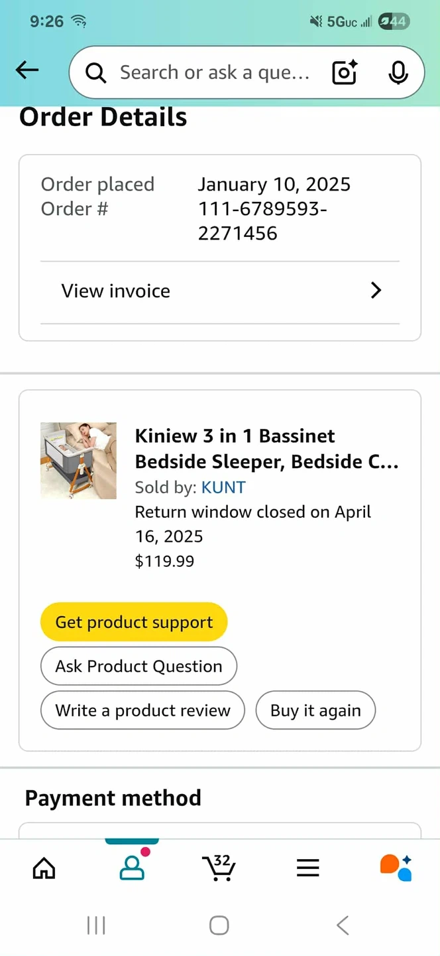Image resolution: width=440 pixels, height=956 pixels.
Task: Tap Ask Product Question button
Action: 138,666
